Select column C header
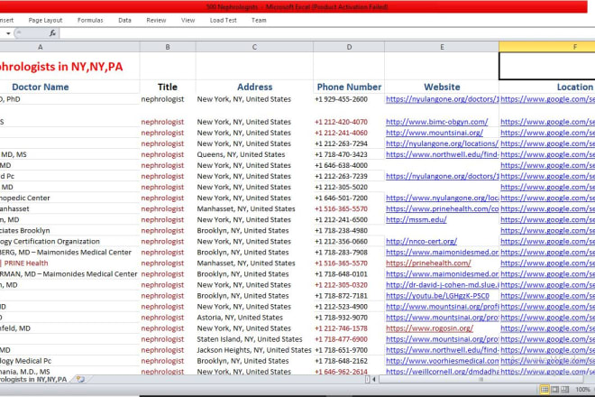The height and width of the screenshot is (397, 595). tap(254, 47)
